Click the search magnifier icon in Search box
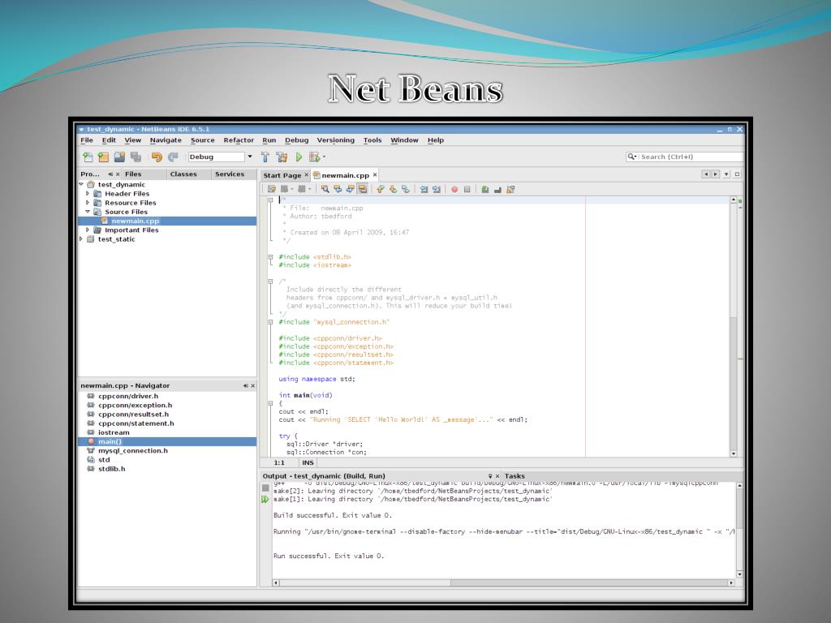The height and width of the screenshot is (623, 831). pyautogui.click(x=631, y=157)
